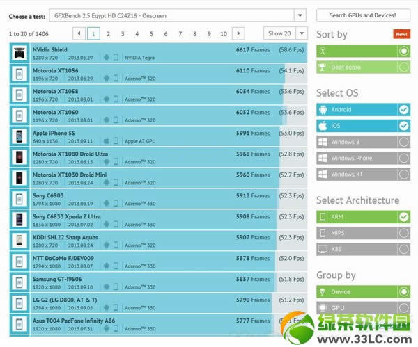
Task: Click the Windows 8 logo icon
Action: [x=323, y=142]
